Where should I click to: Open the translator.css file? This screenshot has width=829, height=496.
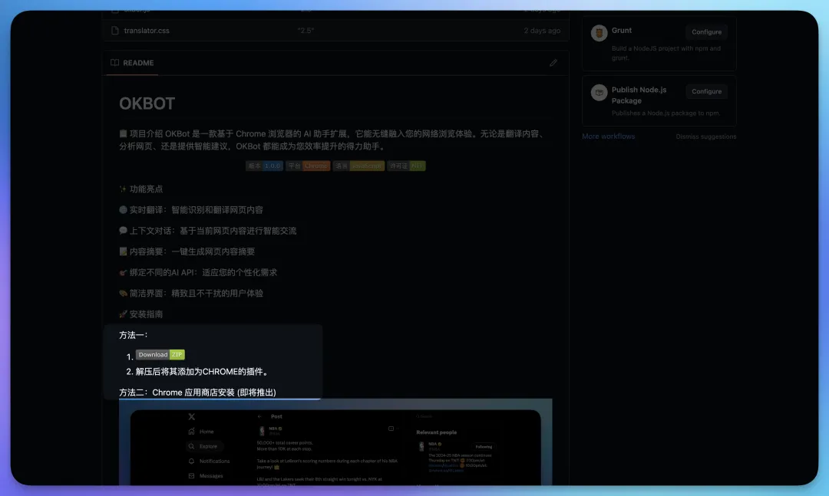[x=147, y=31]
